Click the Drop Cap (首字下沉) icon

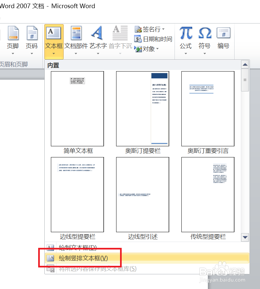(x=120, y=33)
